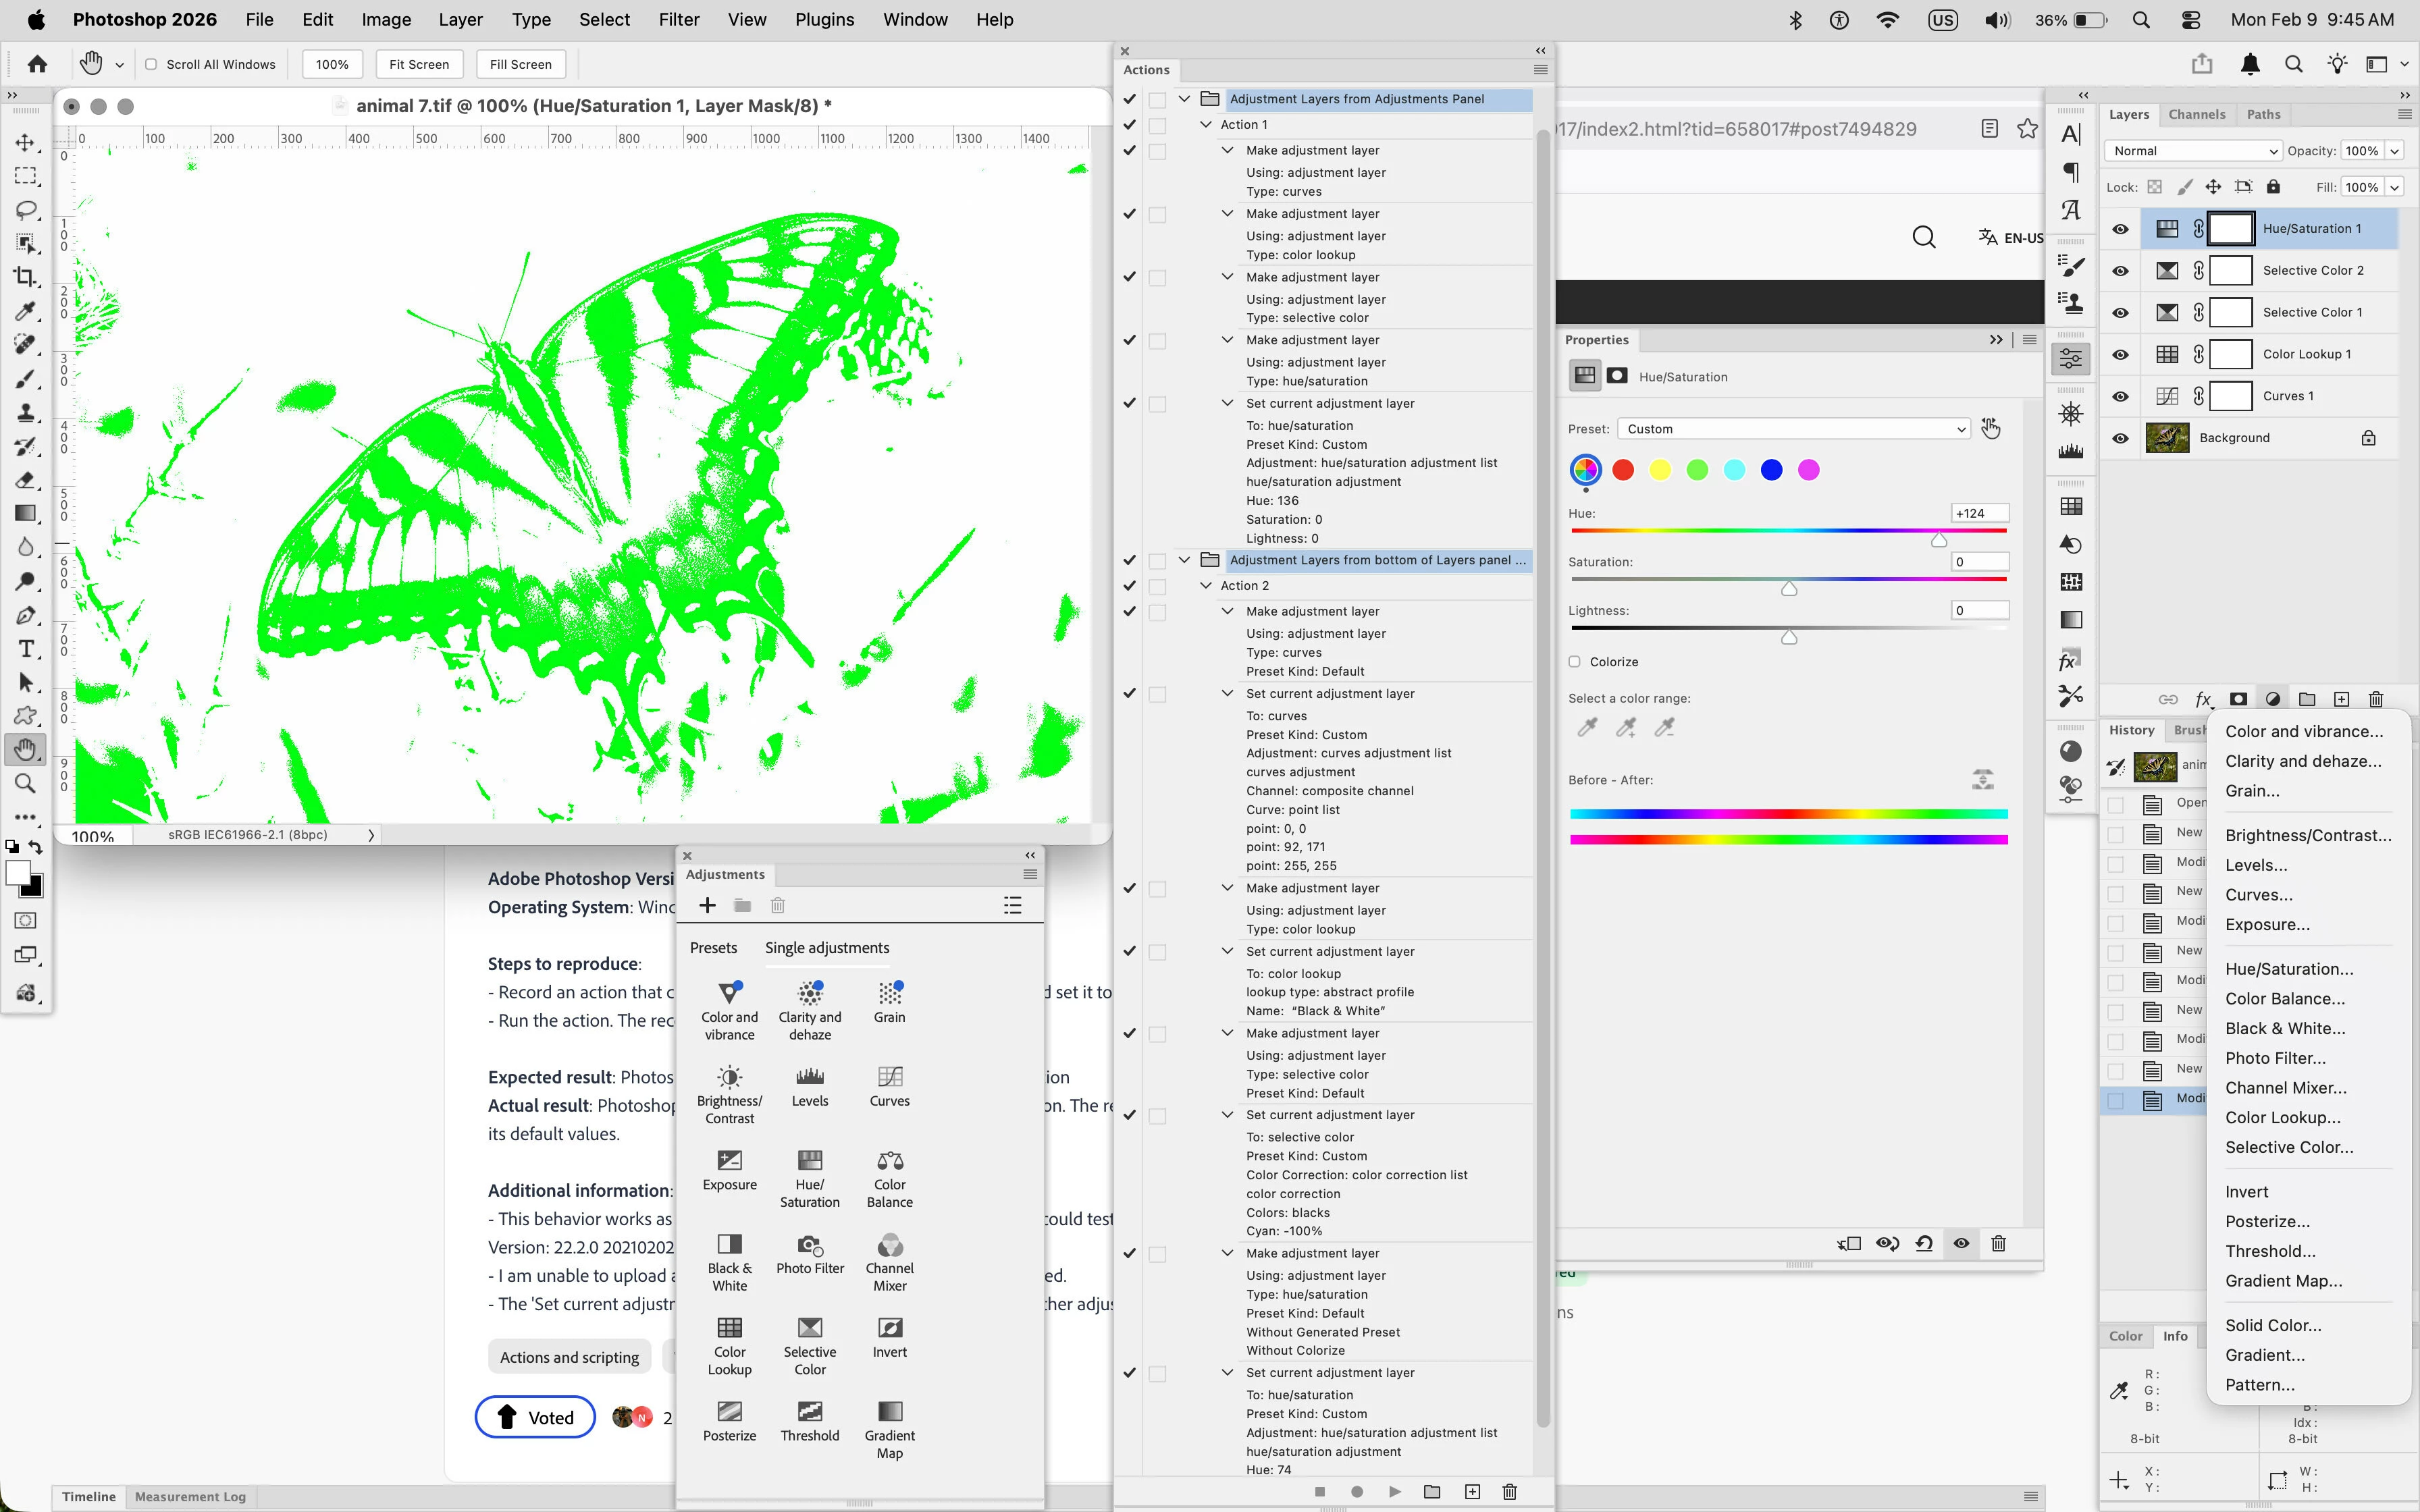Click the Fit Screen button
The height and width of the screenshot is (1512, 2420).
click(x=418, y=64)
